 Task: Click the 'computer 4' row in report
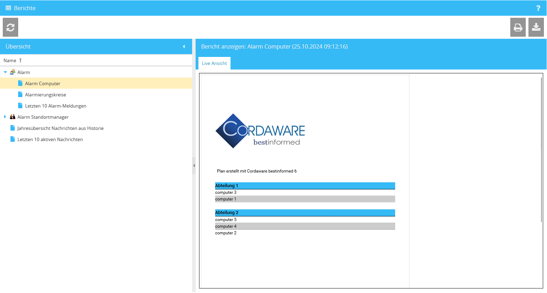point(305,226)
